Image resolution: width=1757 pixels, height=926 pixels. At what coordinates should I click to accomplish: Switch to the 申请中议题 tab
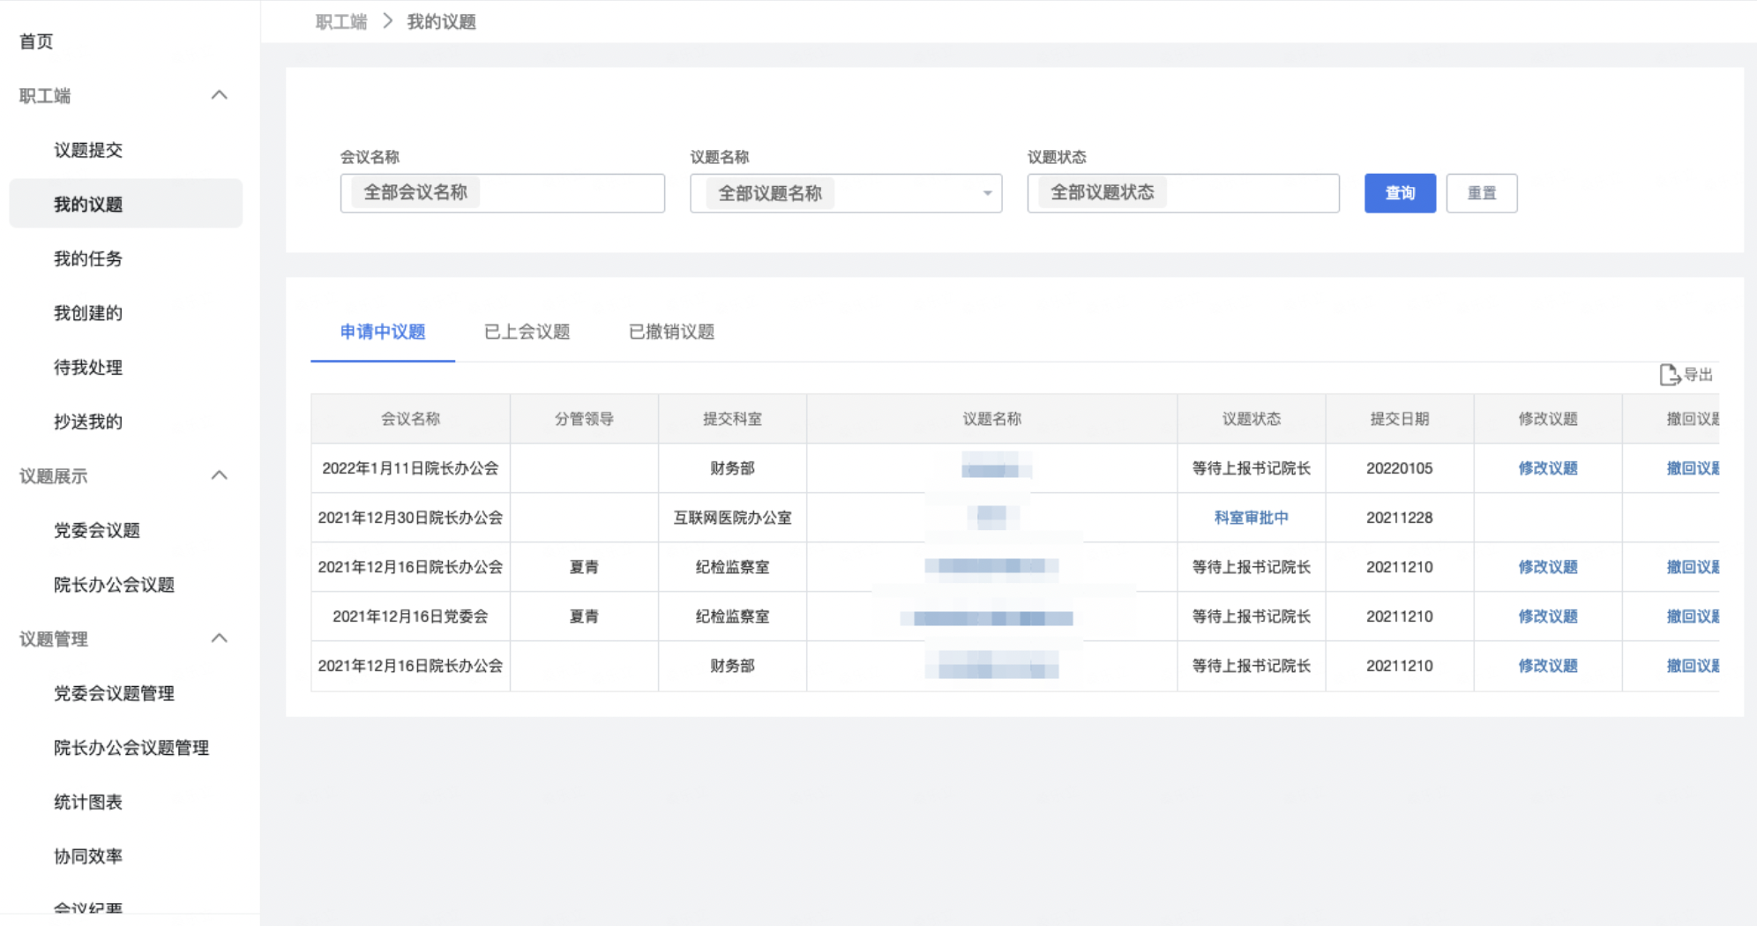tap(383, 332)
